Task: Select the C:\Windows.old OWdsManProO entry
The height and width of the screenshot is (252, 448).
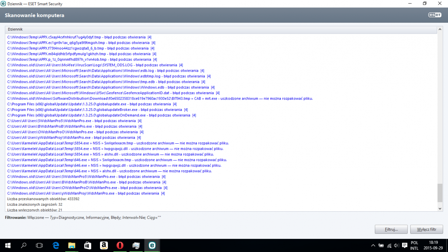Action: point(87,188)
